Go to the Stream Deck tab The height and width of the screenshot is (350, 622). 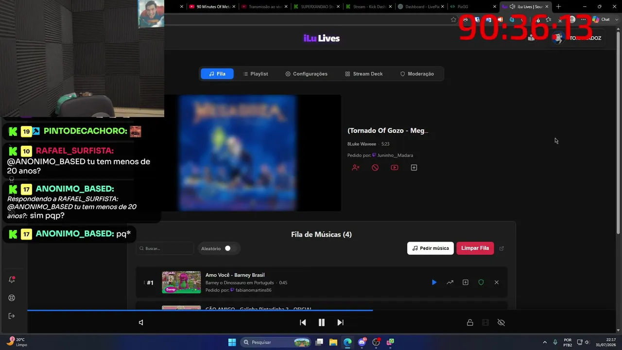click(x=364, y=74)
